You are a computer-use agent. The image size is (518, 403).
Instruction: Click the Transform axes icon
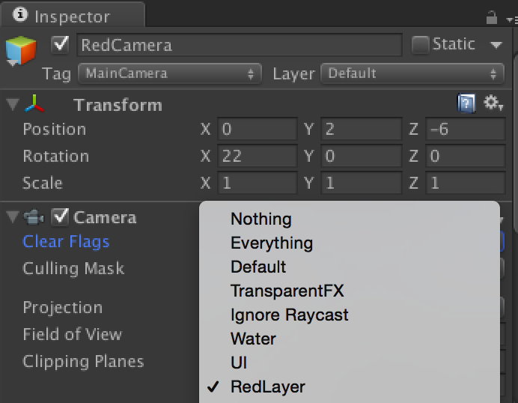(x=34, y=105)
